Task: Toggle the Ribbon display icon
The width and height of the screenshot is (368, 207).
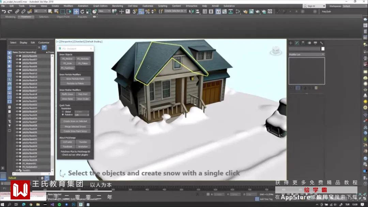Action: tap(218, 11)
